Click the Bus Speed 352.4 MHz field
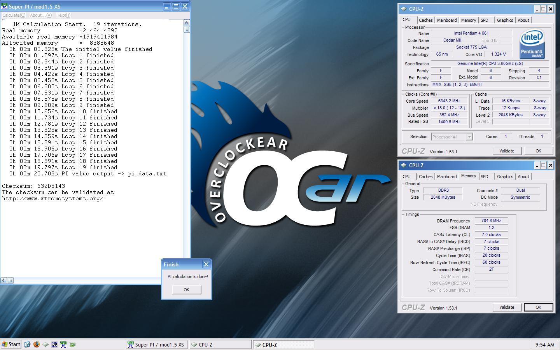The image size is (560, 350). pyautogui.click(x=449, y=115)
